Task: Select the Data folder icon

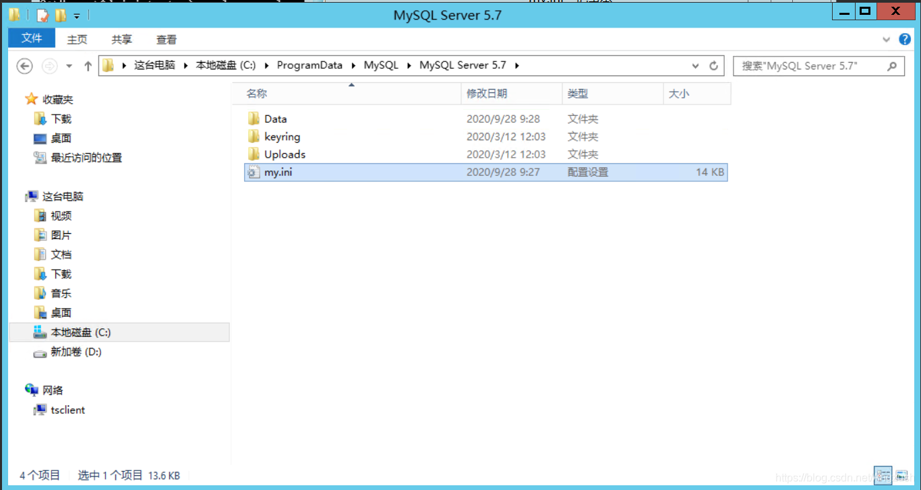Action: [254, 119]
